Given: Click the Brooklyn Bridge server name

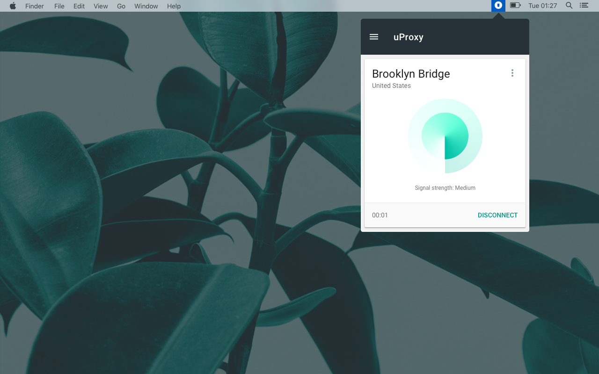Looking at the screenshot, I should click(x=411, y=74).
